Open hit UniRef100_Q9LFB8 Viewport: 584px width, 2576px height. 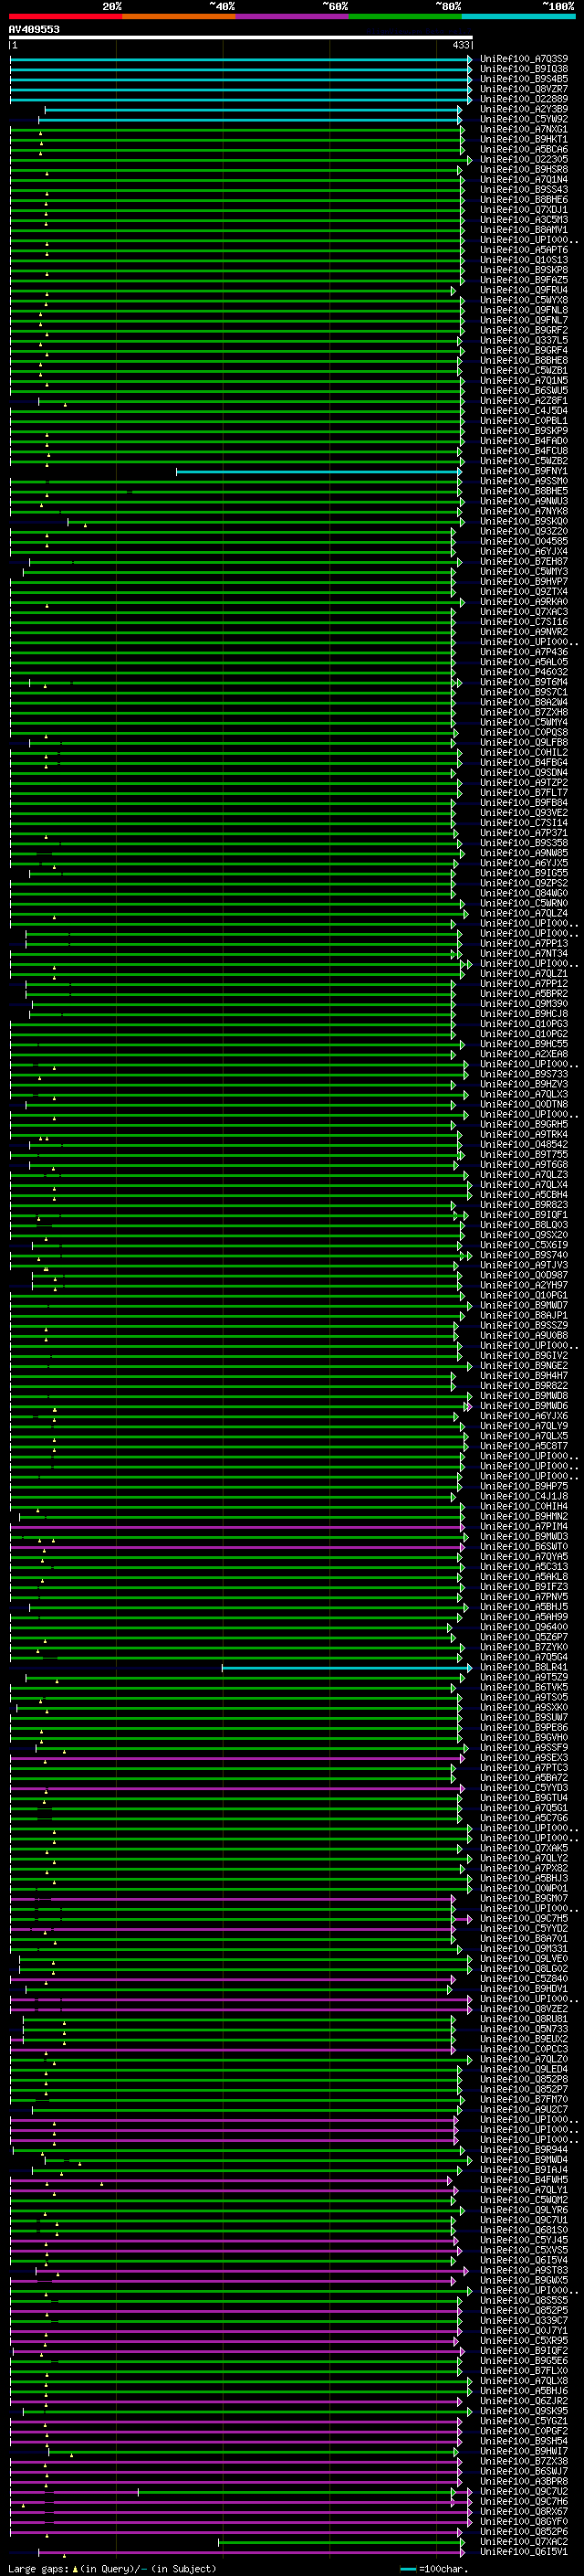[x=524, y=742]
